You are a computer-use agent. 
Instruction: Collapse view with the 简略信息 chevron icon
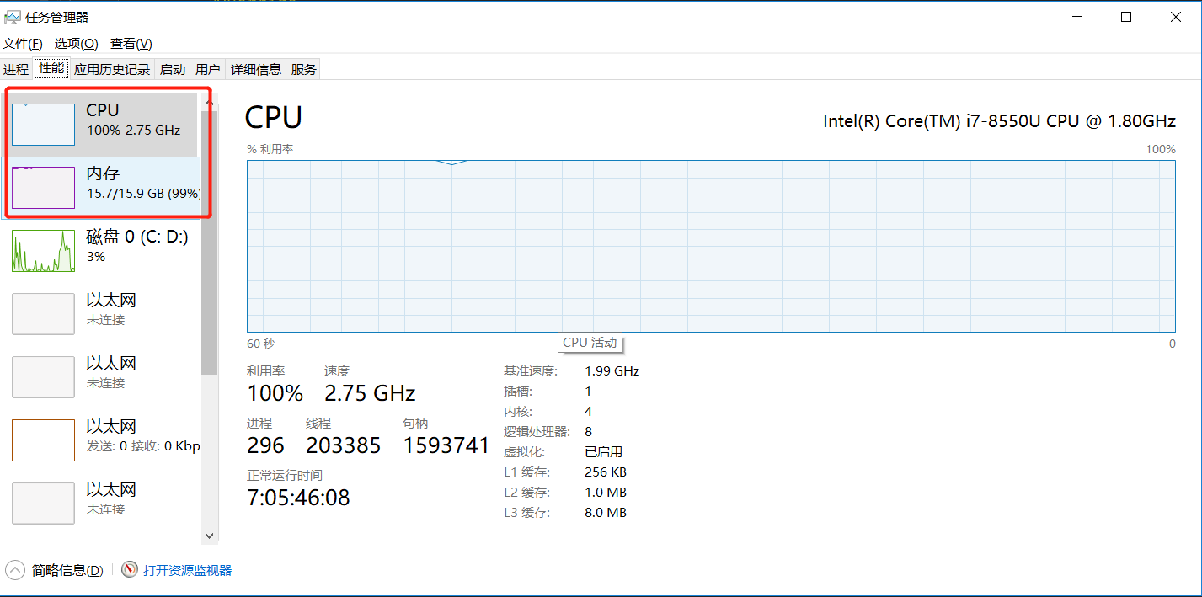click(x=15, y=570)
